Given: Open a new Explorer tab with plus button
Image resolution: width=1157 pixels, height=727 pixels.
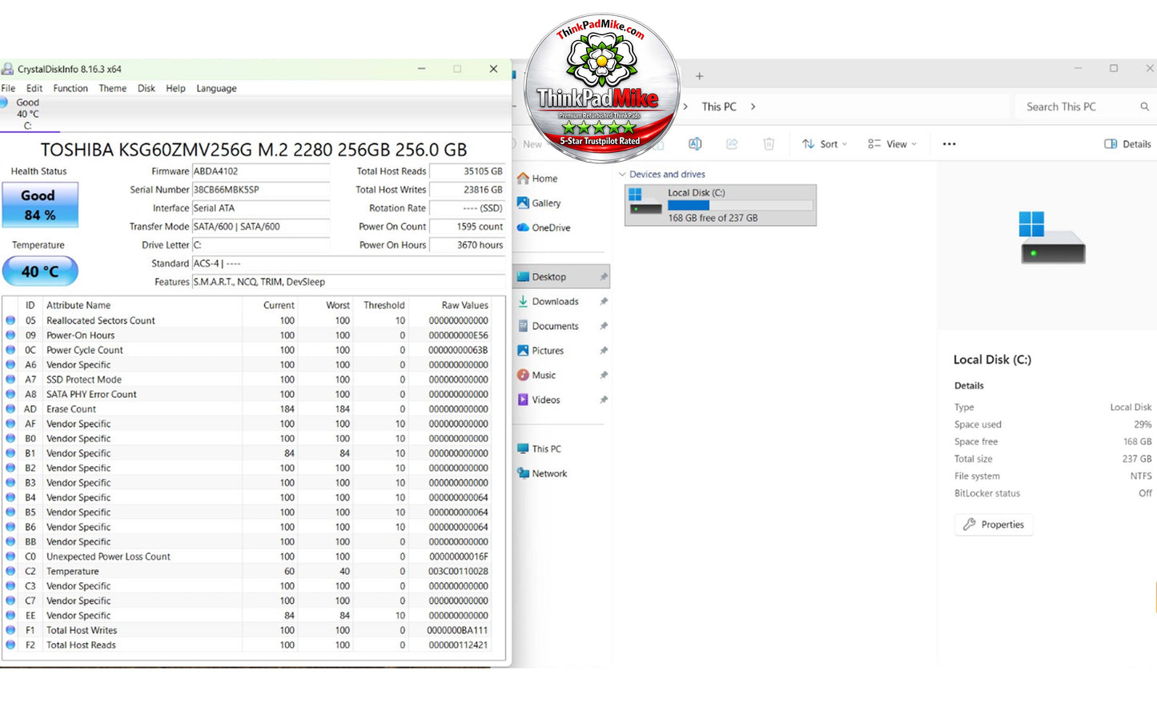Looking at the screenshot, I should pyautogui.click(x=699, y=76).
